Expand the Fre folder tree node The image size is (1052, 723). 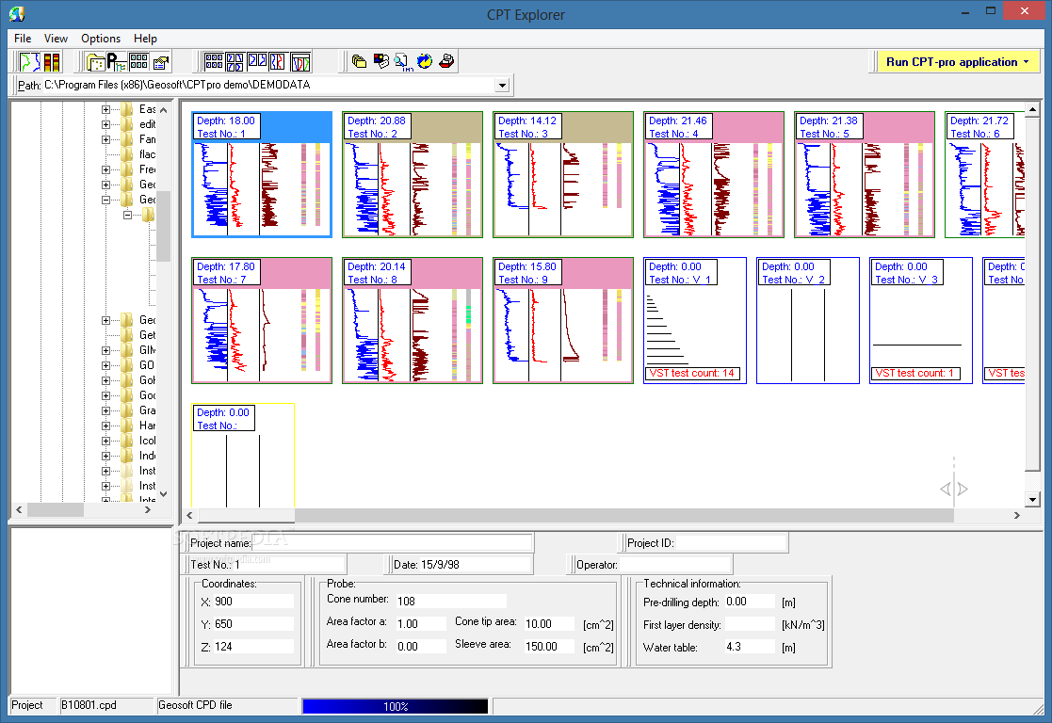tap(106, 169)
